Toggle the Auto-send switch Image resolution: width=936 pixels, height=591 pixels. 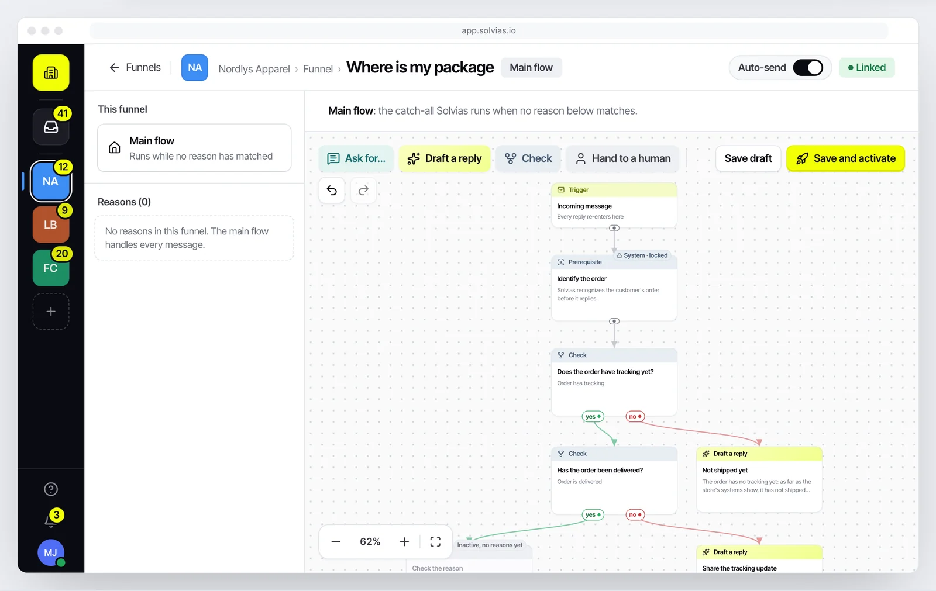tap(808, 68)
